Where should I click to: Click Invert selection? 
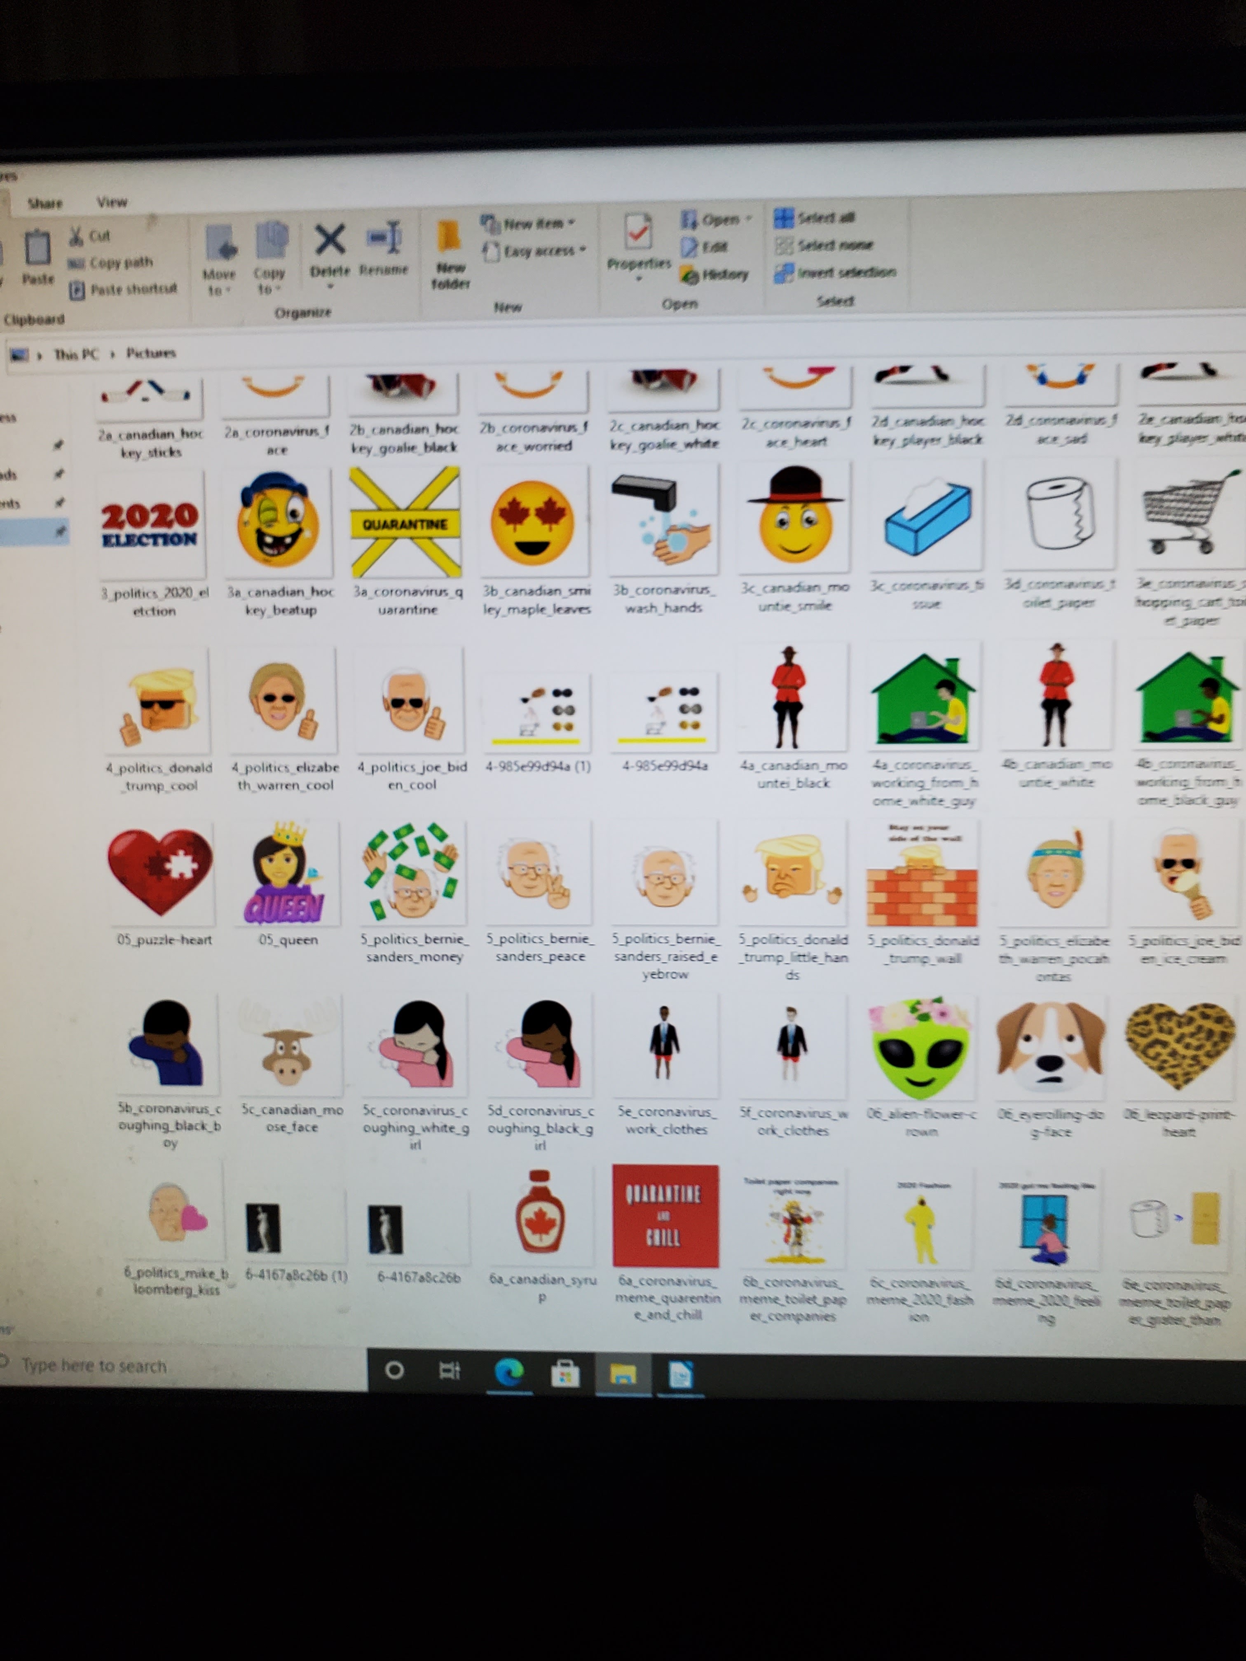(836, 272)
